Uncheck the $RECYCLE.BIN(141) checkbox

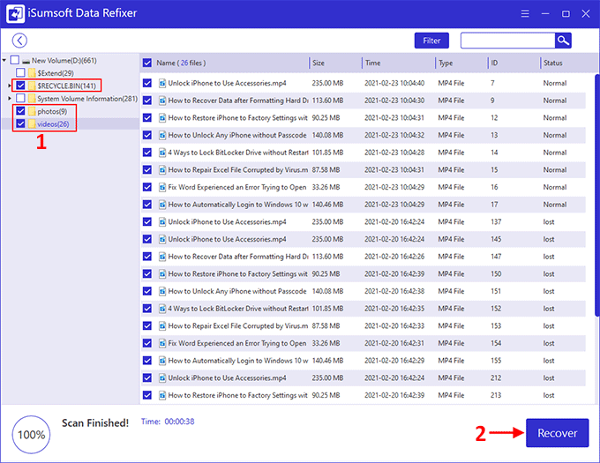click(x=20, y=86)
